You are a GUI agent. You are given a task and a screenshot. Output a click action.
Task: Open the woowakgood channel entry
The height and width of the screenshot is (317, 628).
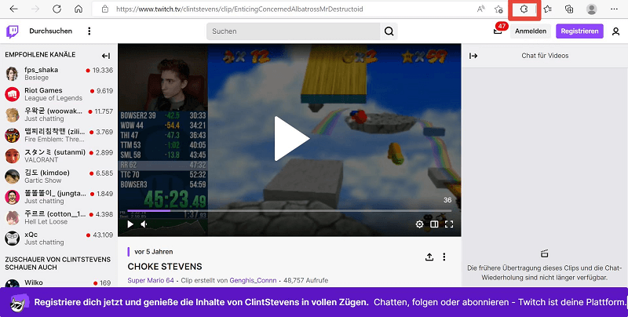[59, 115]
